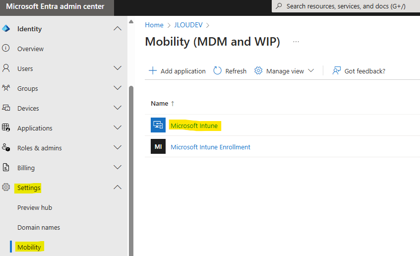Click the search magnifier icon

[x=279, y=5]
